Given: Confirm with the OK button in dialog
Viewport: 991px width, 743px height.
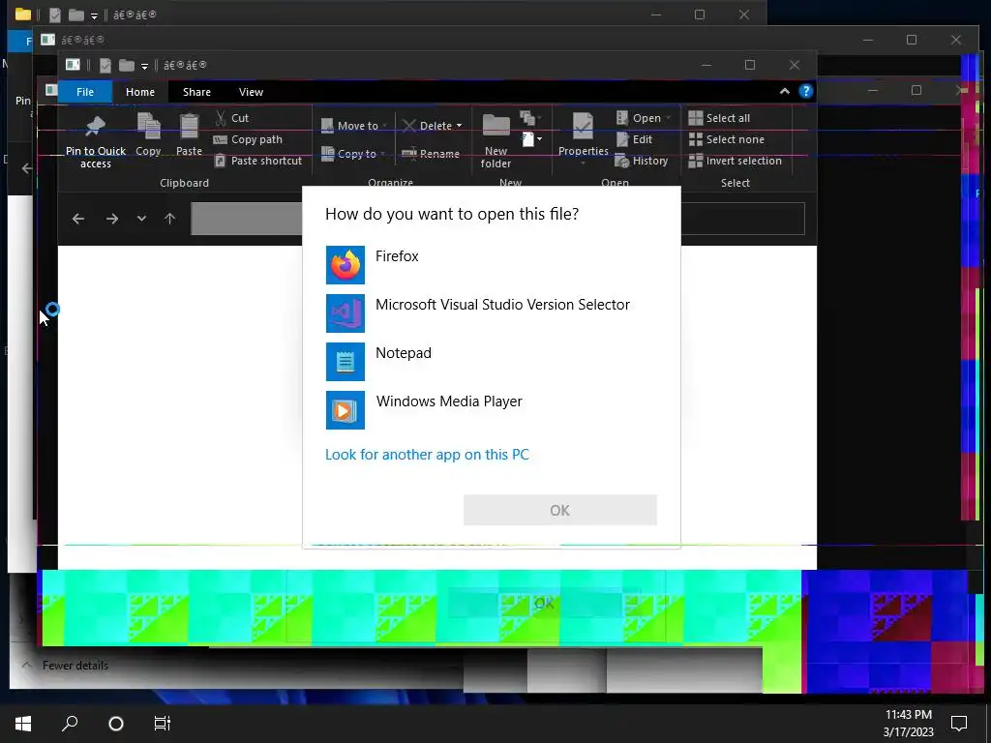Looking at the screenshot, I should [560, 510].
